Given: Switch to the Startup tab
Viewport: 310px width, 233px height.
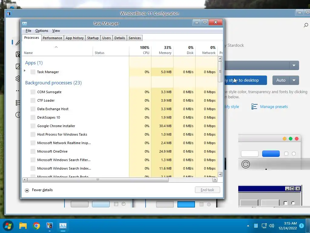Looking at the screenshot, I should tap(93, 38).
